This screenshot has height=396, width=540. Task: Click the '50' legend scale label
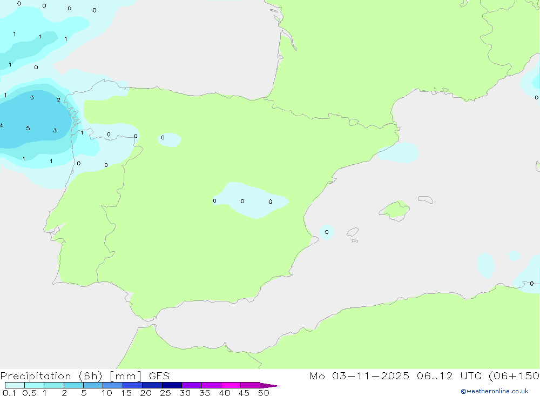(x=264, y=393)
